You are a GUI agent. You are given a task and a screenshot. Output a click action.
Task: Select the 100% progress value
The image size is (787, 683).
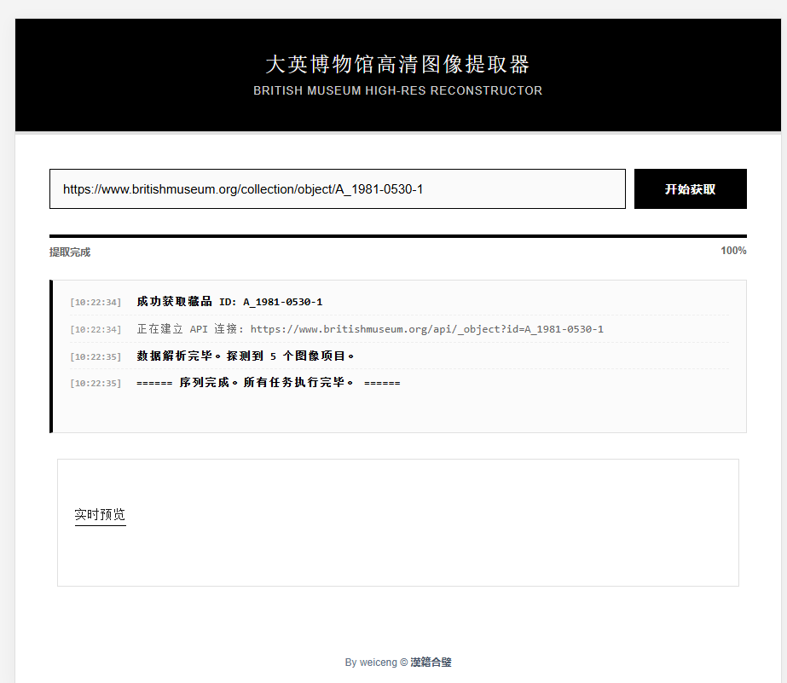(x=733, y=251)
